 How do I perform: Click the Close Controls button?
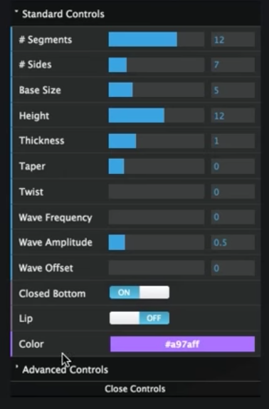[135, 388]
